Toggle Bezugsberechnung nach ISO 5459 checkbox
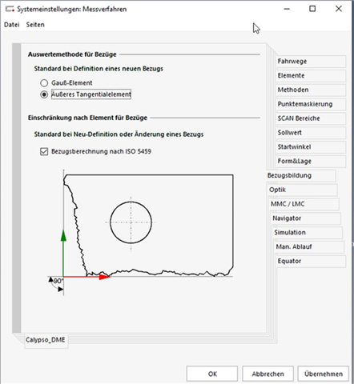This screenshot has width=354, height=384. point(44,151)
